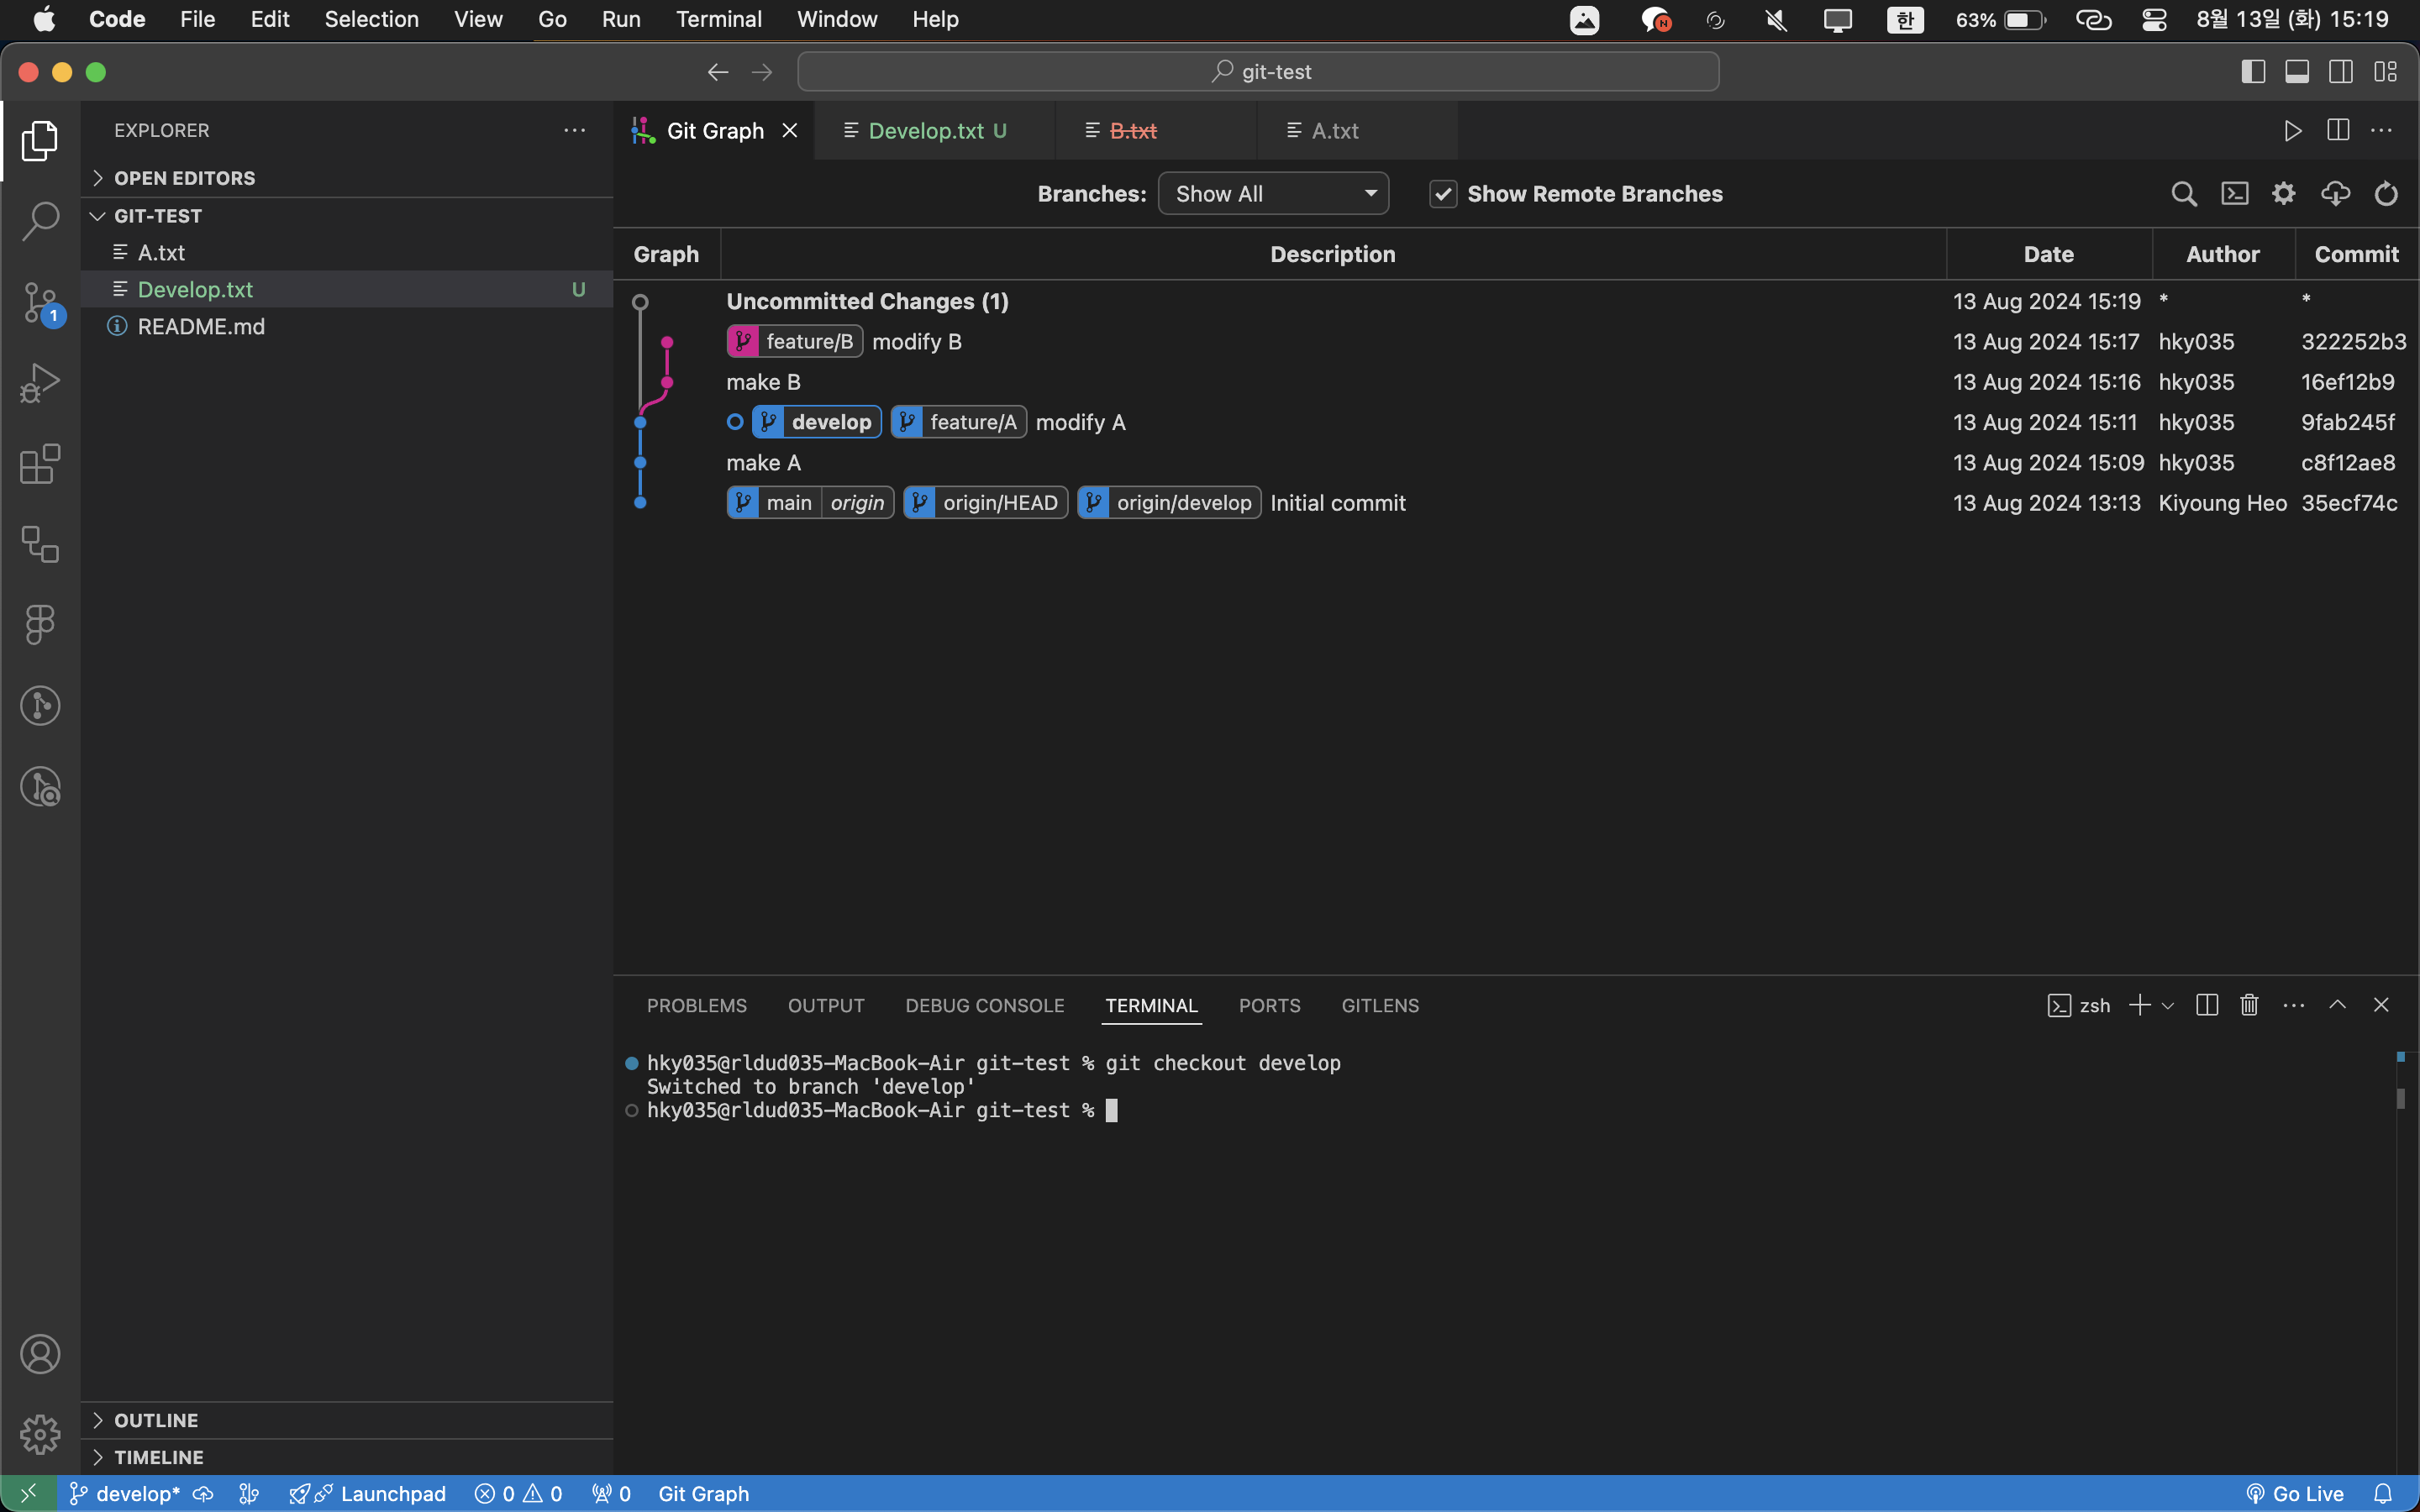Screen dimensions: 2420x1512
Task: Split the terminal panel
Action: pyautogui.click(x=2207, y=1005)
